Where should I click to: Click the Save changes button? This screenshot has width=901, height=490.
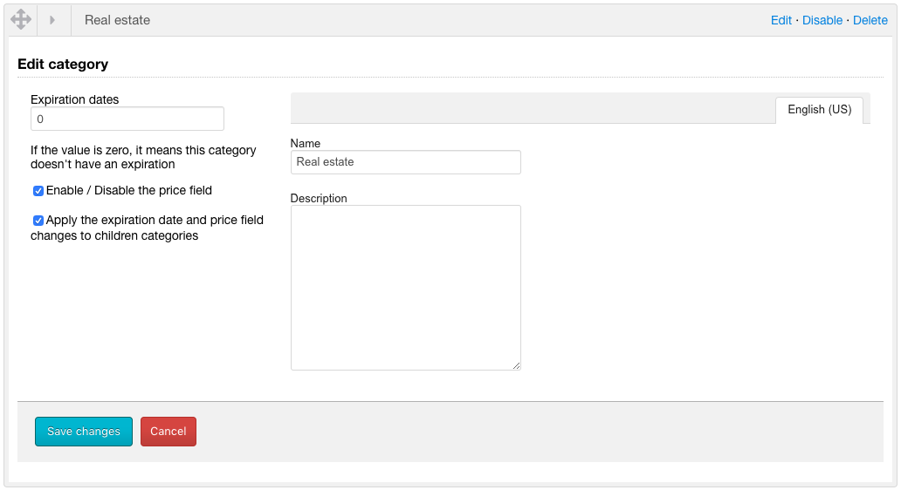point(84,432)
